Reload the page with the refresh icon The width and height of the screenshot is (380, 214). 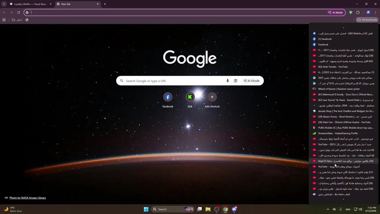18,12
